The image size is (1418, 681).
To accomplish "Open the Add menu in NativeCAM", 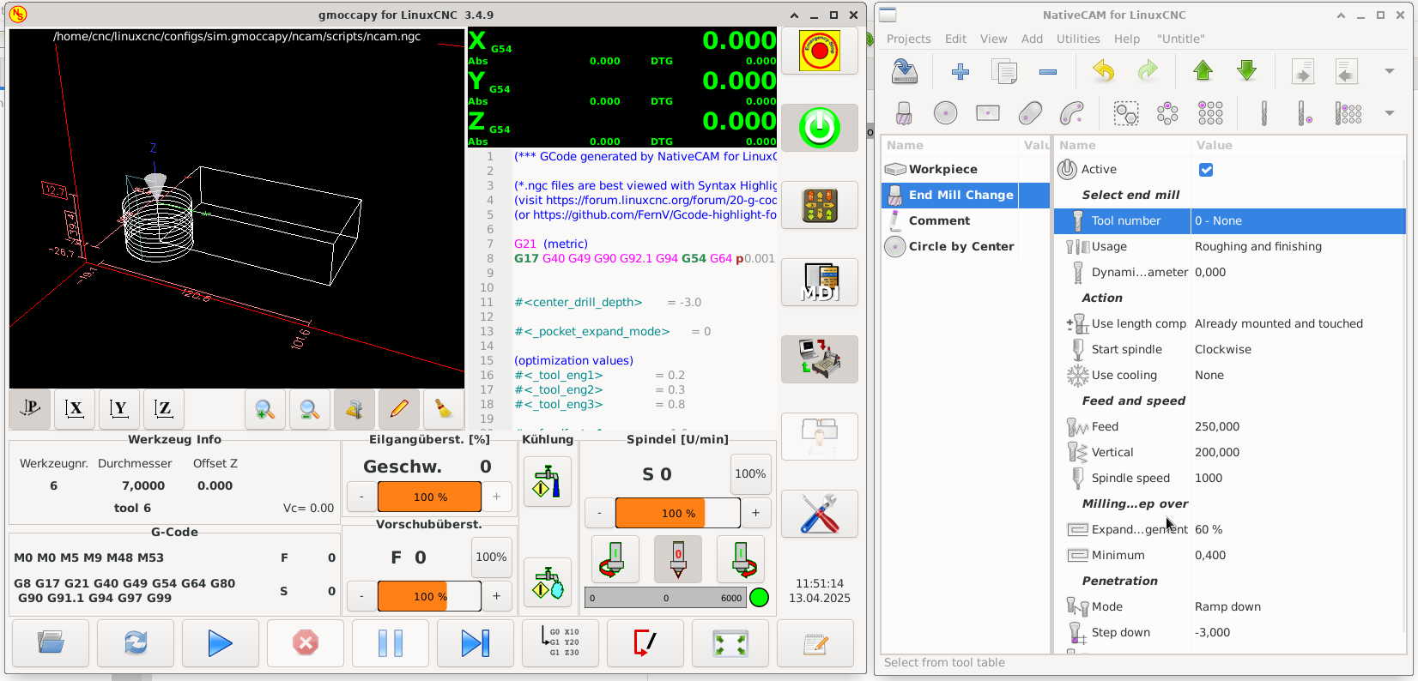I will coord(1032,39).
